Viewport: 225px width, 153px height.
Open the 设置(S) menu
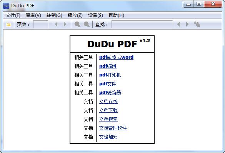95,15
